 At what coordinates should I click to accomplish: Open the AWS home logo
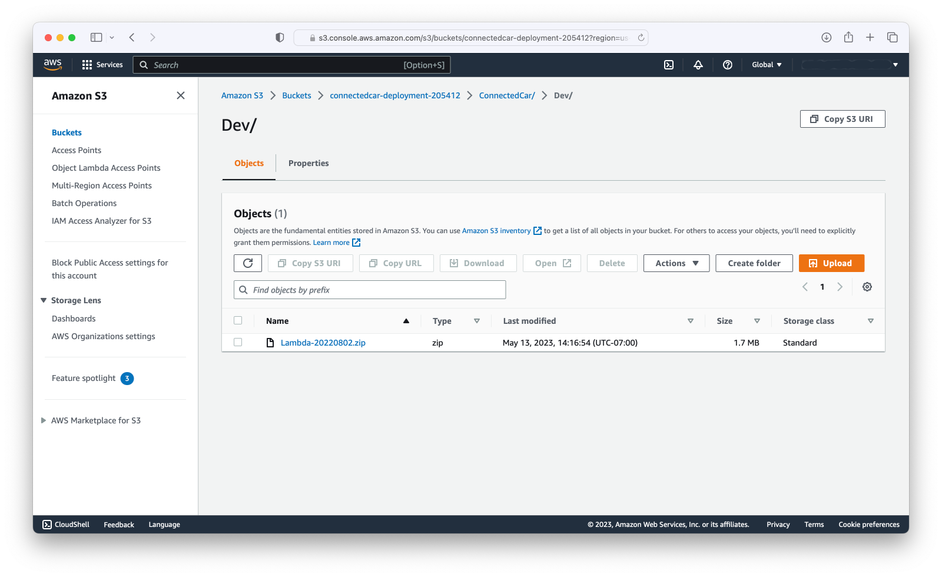point(52,65)
